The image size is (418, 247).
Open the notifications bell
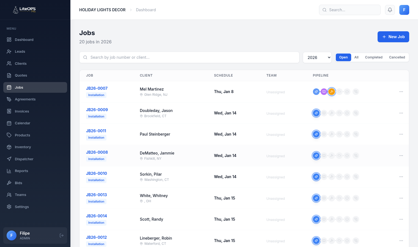tap(390, 10)
